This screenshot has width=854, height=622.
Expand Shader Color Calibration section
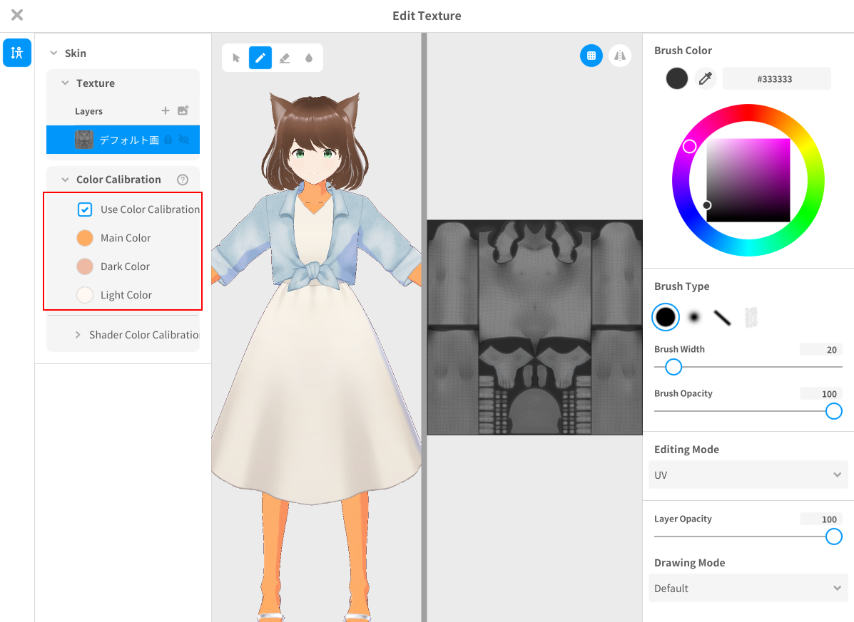(x=78, y=335)
